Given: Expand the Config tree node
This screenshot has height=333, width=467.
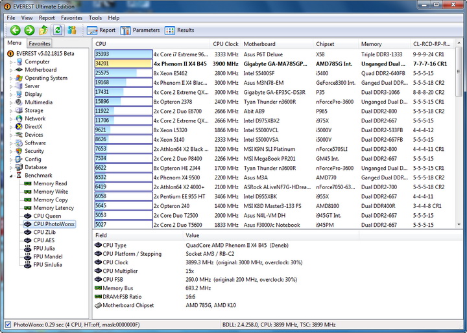Looking at the screenshot, I should coord(11,159).
